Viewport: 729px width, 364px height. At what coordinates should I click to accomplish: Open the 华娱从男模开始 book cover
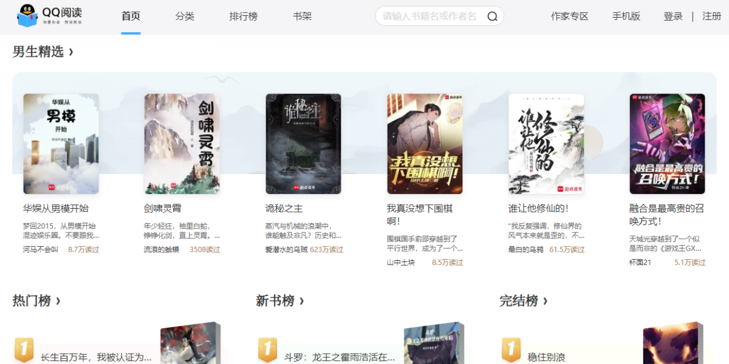[61, 144]
